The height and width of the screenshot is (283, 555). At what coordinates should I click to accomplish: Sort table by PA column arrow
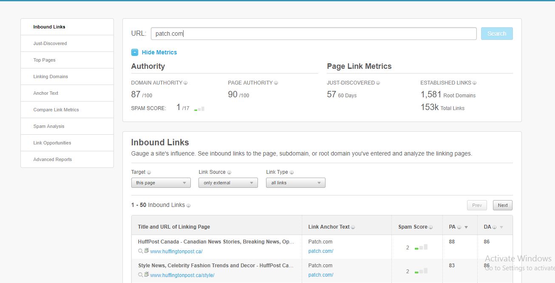pyautogui.click(x=466, y=227)
